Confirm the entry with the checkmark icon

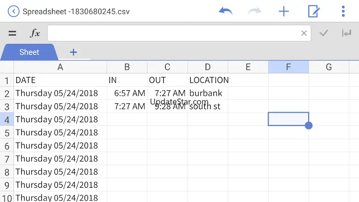[324, 33]
